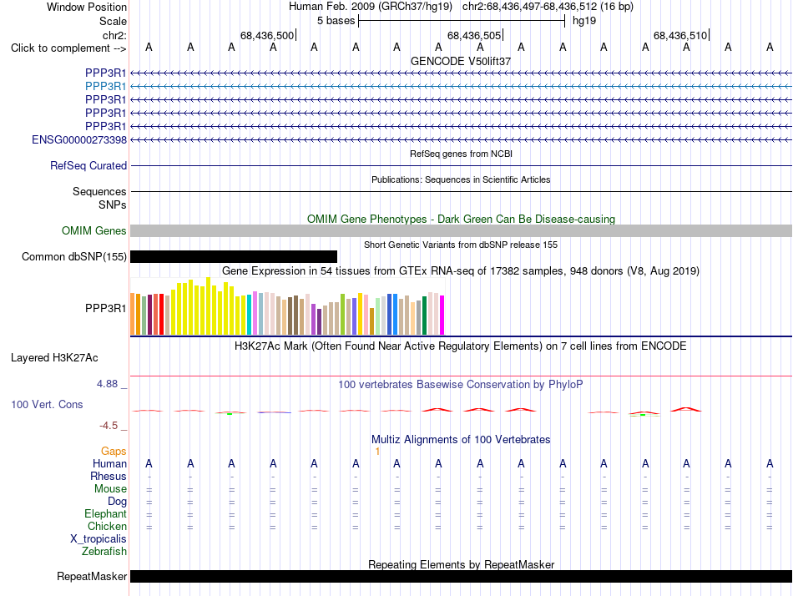793x596 pixels.
Task: Click the magenta bar in GTEx chart
Action: (x=442, y=315)
